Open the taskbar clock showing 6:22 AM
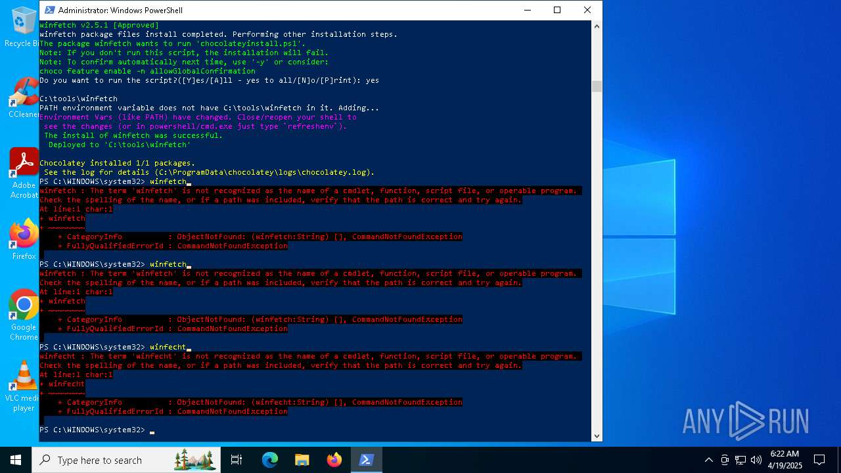The height and width of the screenshot is (473, 841). (x=784, y=460)
